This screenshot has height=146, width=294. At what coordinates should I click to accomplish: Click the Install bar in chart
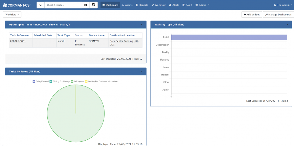(229, 37)
